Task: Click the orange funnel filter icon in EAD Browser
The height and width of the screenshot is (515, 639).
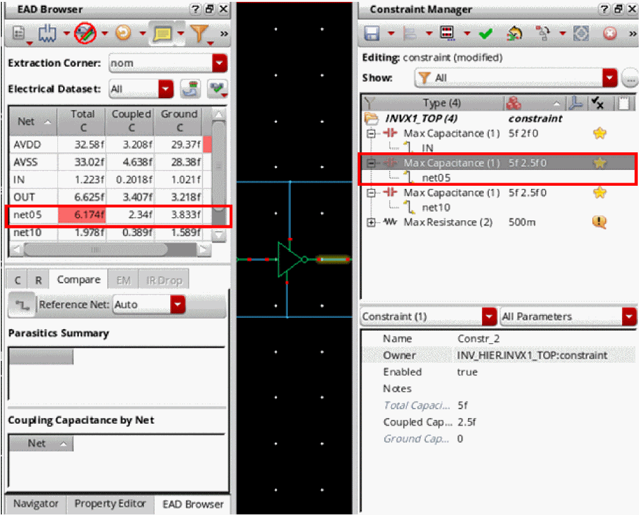Action: [199, 33]
